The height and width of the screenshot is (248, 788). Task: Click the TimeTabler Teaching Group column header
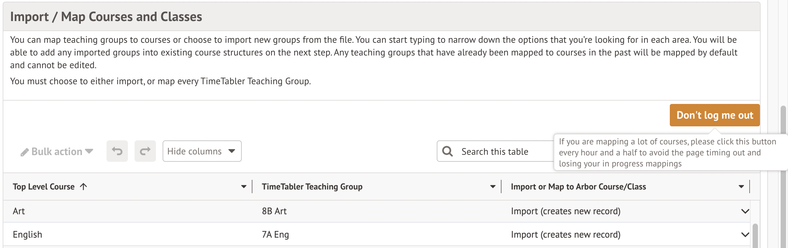[x=312, y=187]
